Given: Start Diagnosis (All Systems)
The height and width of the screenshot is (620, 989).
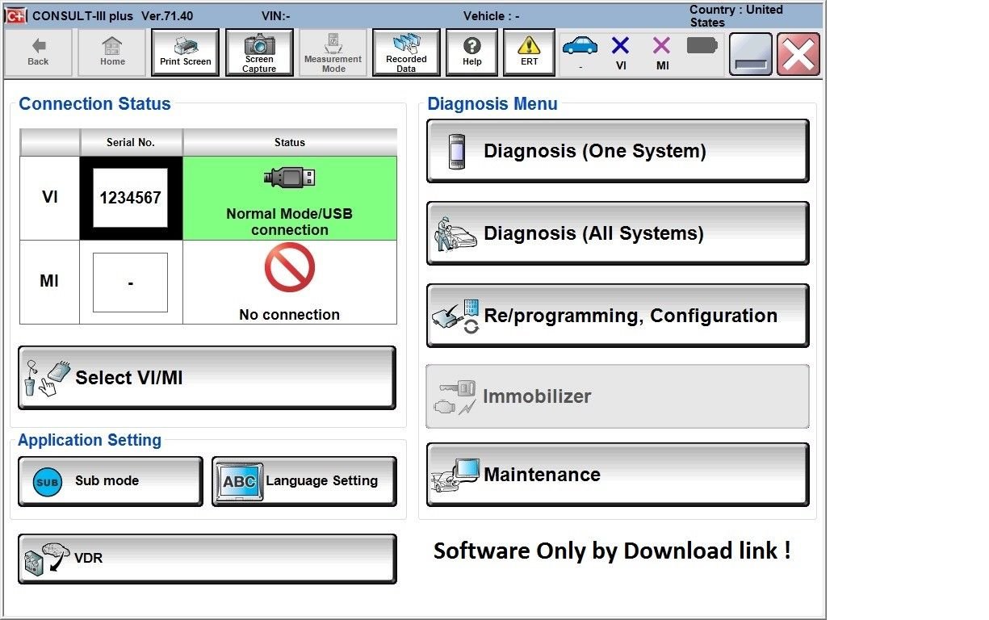Looking at the screenshot, I should coord(618,233).
